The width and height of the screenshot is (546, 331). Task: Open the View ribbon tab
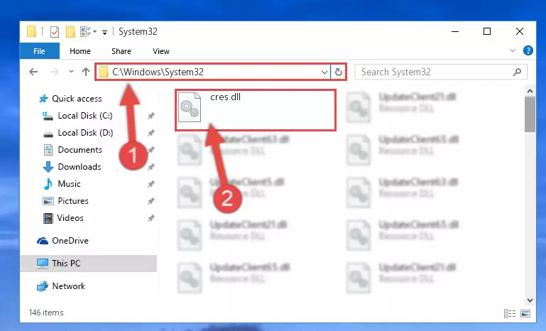point(161,51)
